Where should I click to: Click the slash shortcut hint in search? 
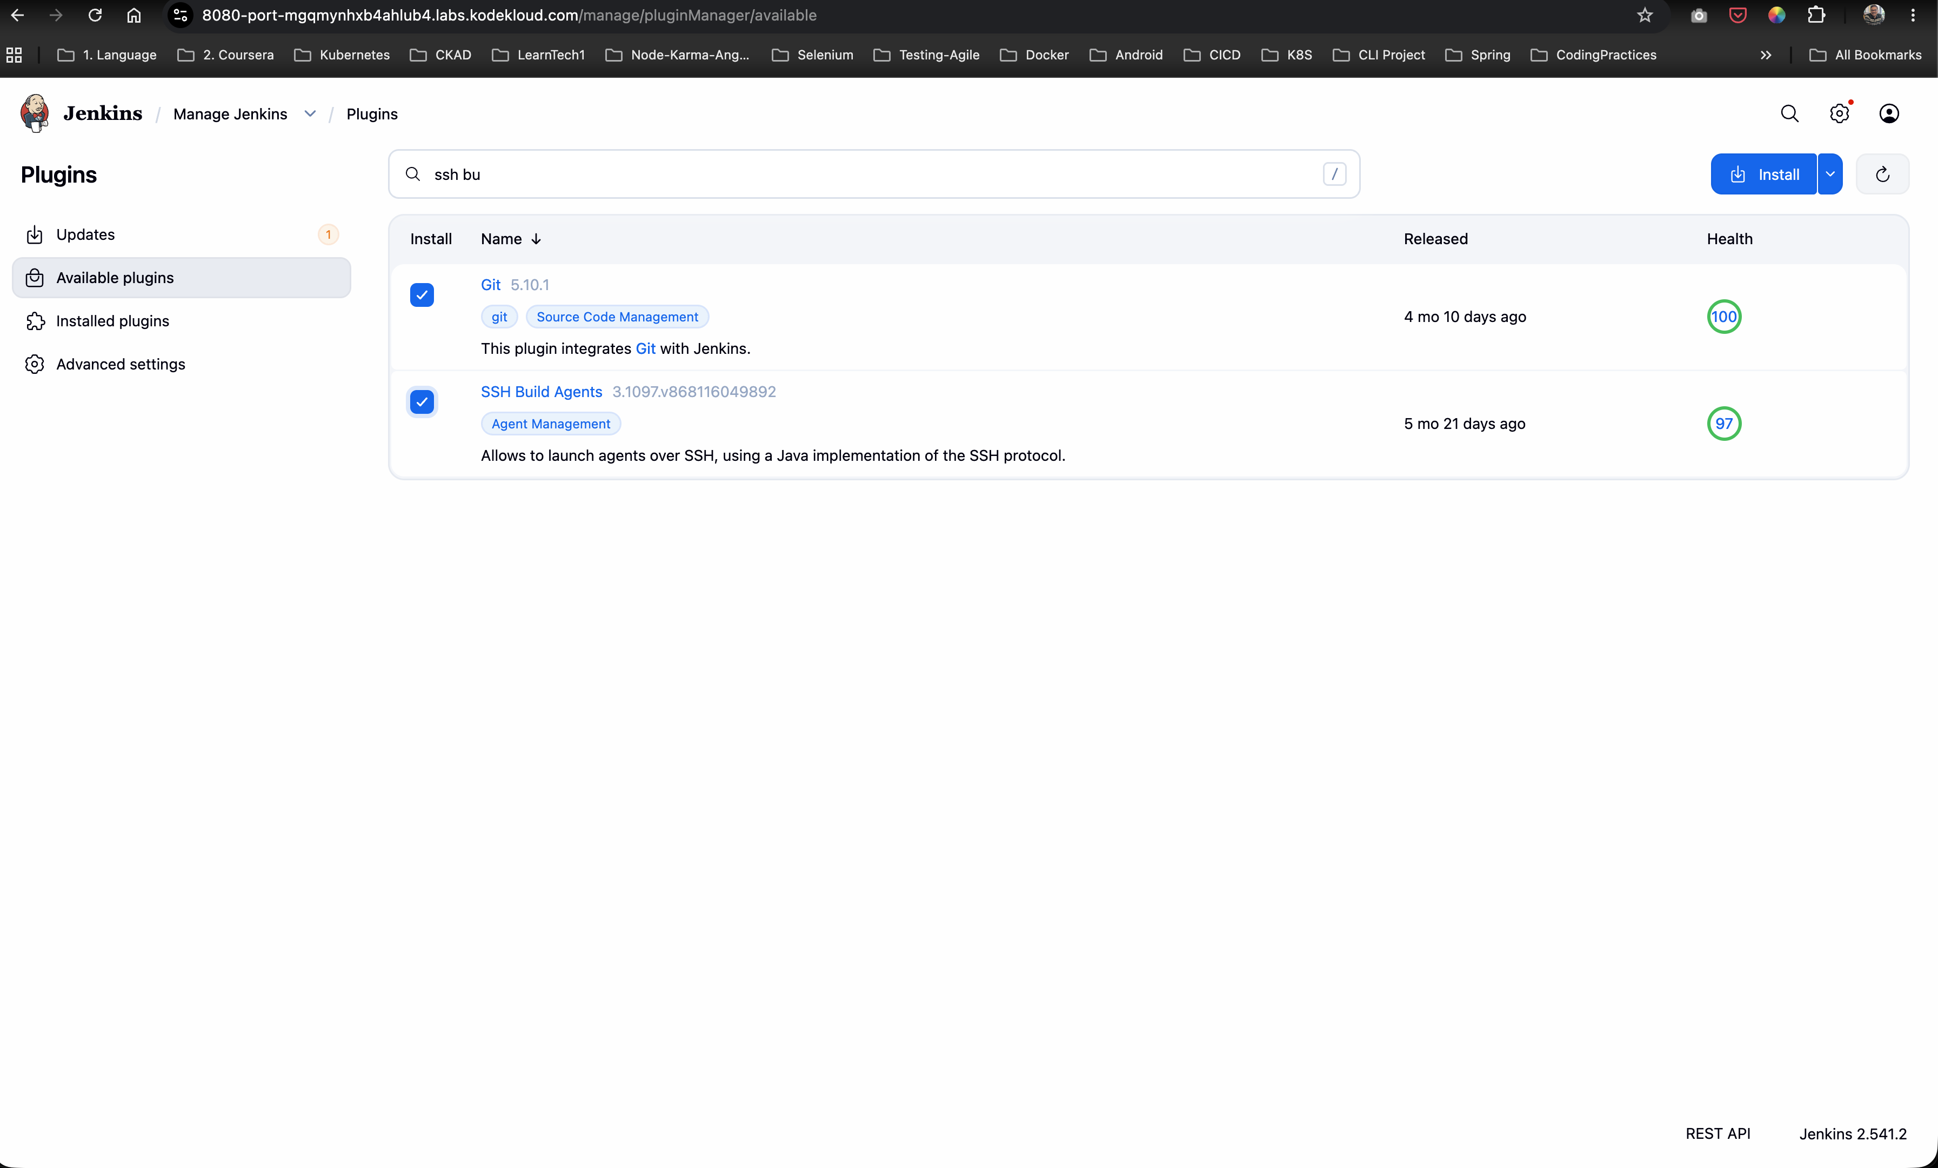coord(1334,174)
